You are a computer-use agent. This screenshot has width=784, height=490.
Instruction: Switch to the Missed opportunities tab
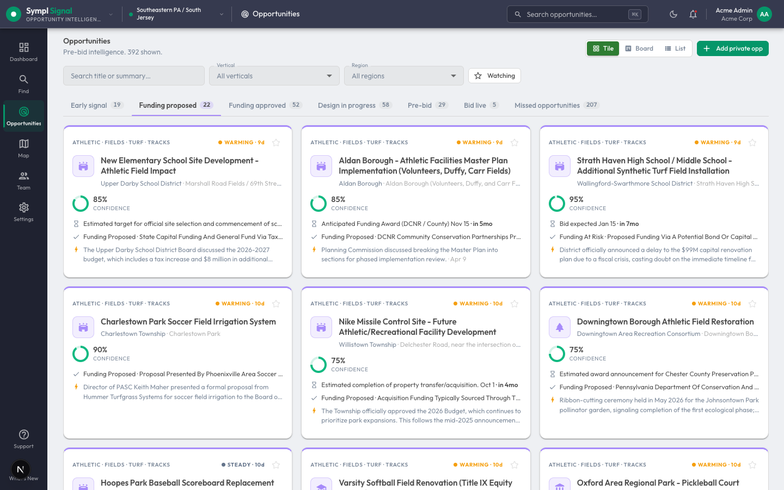pyautogui.click(x=556, y=105)
